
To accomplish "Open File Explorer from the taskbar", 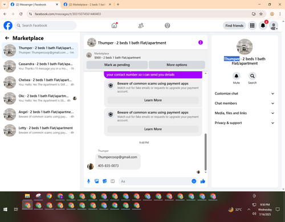I will 27,196.
